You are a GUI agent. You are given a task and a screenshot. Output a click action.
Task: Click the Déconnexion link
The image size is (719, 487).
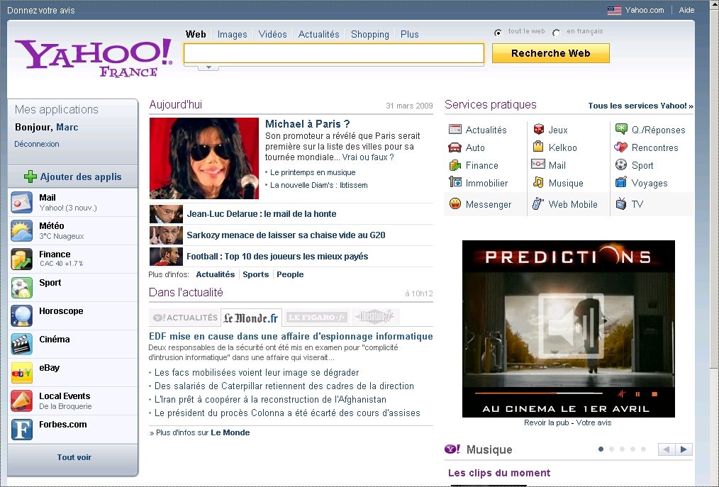click(37, 144)
